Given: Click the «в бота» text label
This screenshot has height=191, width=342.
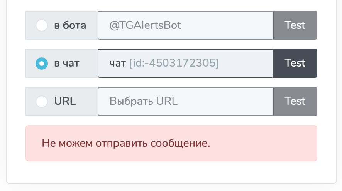Looking at the screenshot, I should click(x=70, y=25).
